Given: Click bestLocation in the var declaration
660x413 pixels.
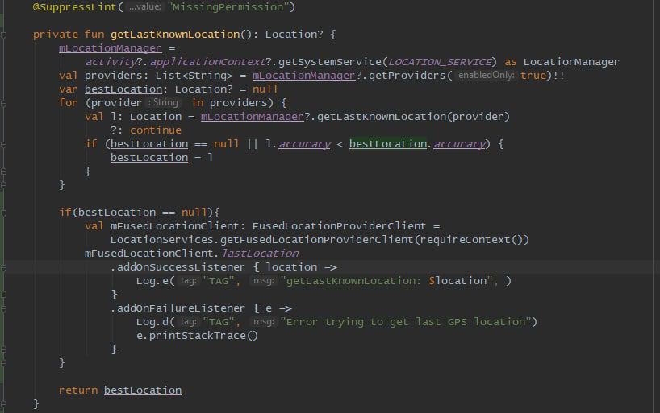Looking at the screenshot, I should 123,89.
